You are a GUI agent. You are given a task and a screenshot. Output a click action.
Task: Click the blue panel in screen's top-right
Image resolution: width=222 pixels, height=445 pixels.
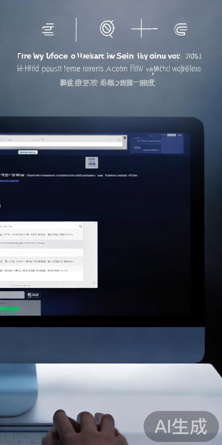(x=157, y=145)
